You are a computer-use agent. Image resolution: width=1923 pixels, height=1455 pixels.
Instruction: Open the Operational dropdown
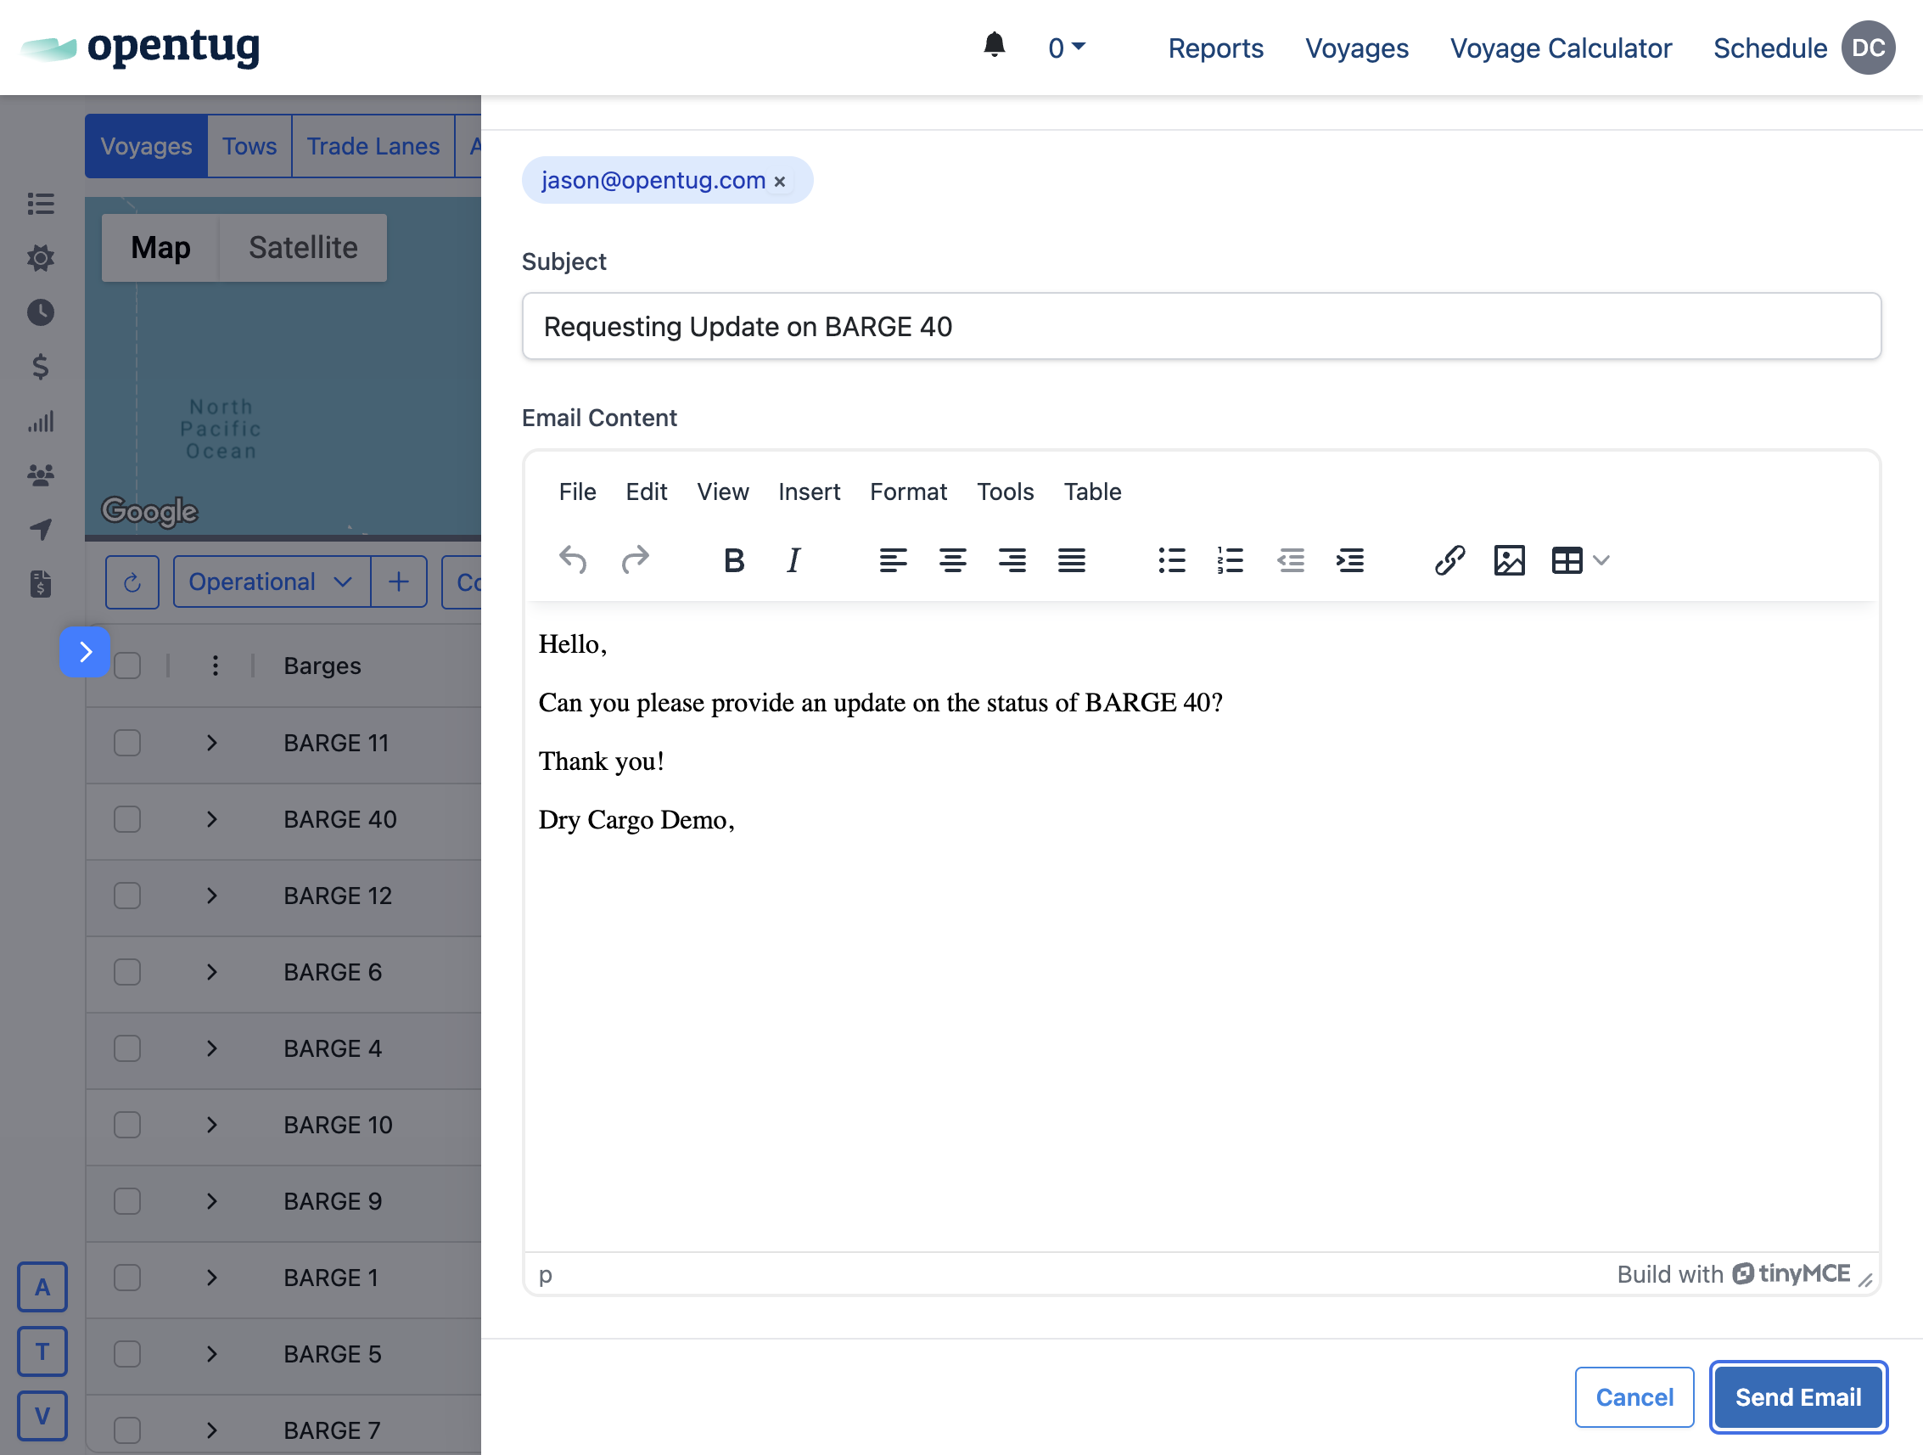coord(271,581)
